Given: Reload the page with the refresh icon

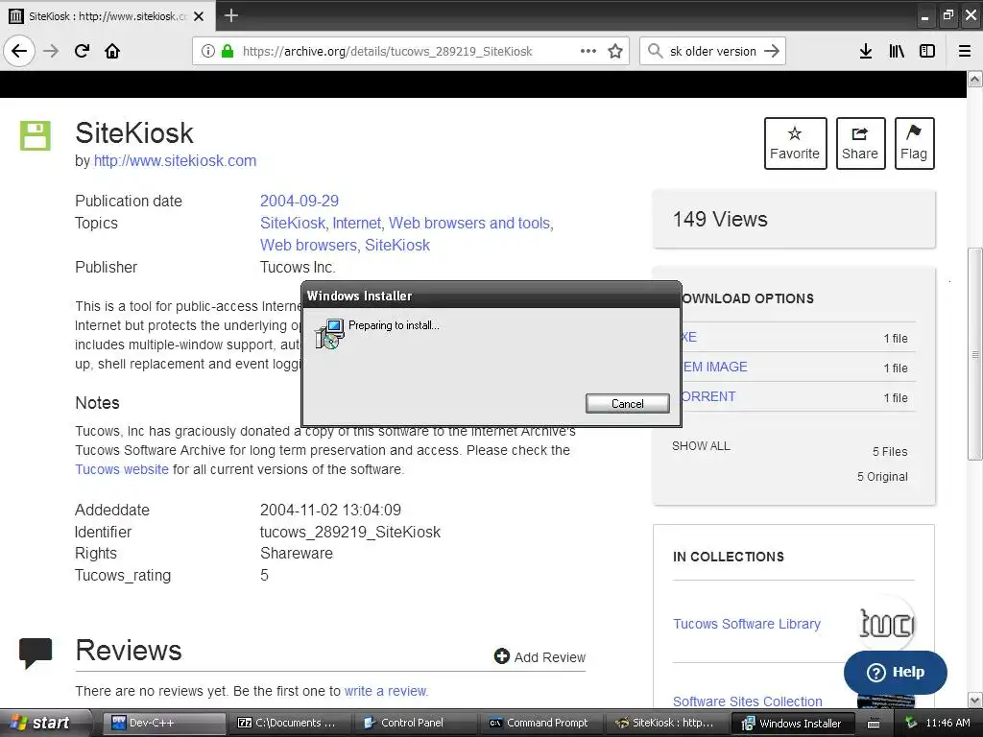Looking at the screenshot, I should coord(82,51).
